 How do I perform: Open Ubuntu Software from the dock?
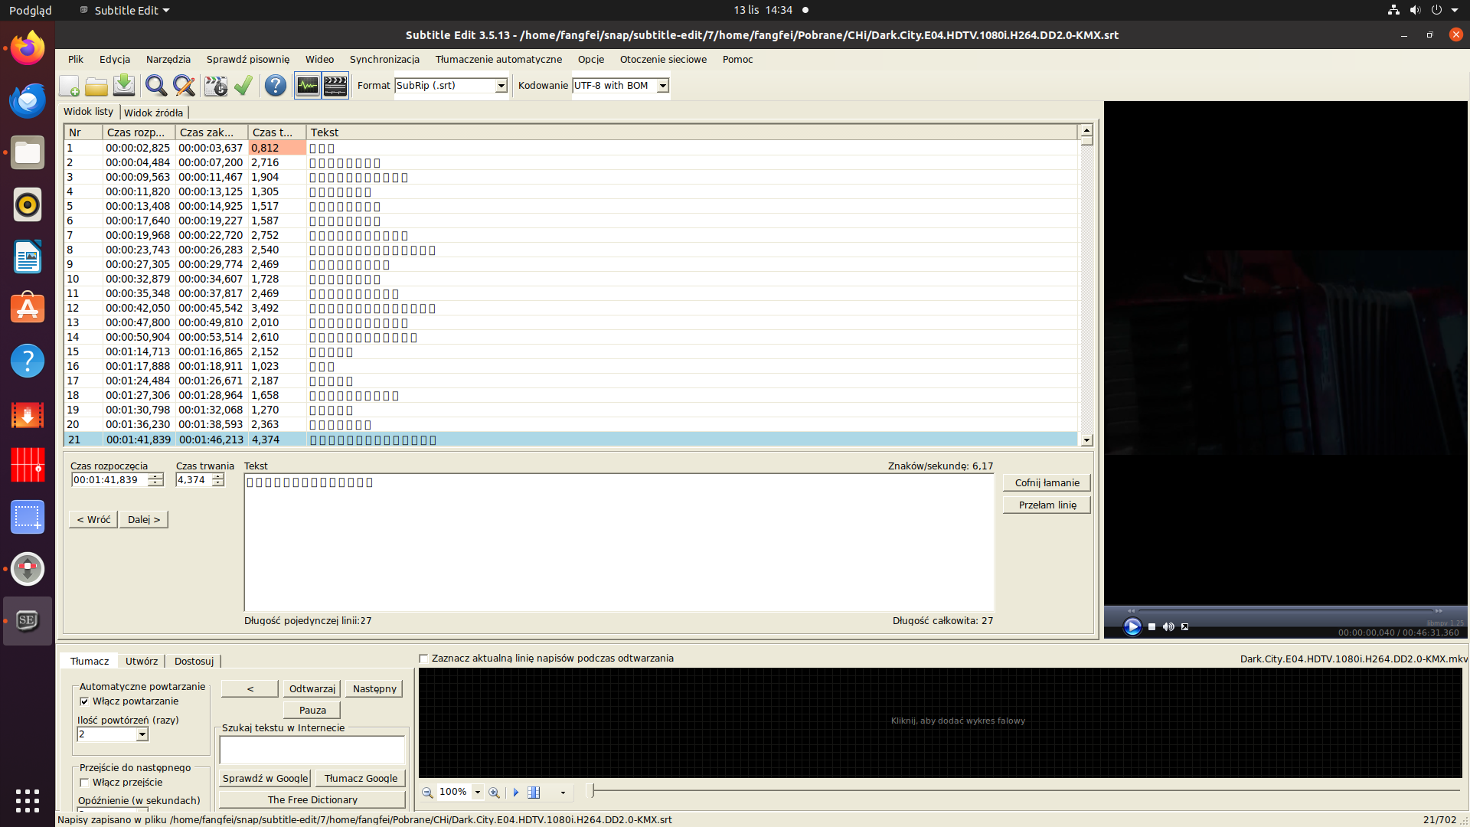point(28,309)
